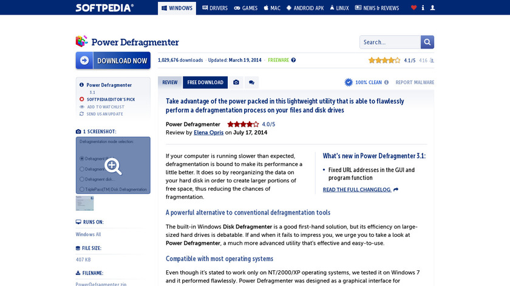
Task: Open reviewer Elena Opris link
Action: (x=208, y=133)
